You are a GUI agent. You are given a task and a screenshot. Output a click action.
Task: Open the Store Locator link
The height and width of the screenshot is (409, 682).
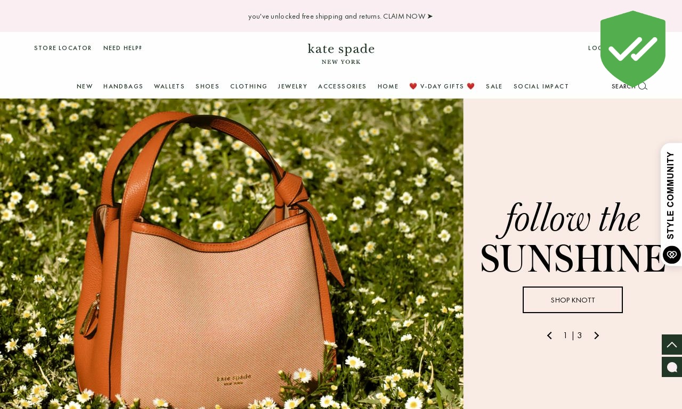pyautogui.click(x=63, y=48)
